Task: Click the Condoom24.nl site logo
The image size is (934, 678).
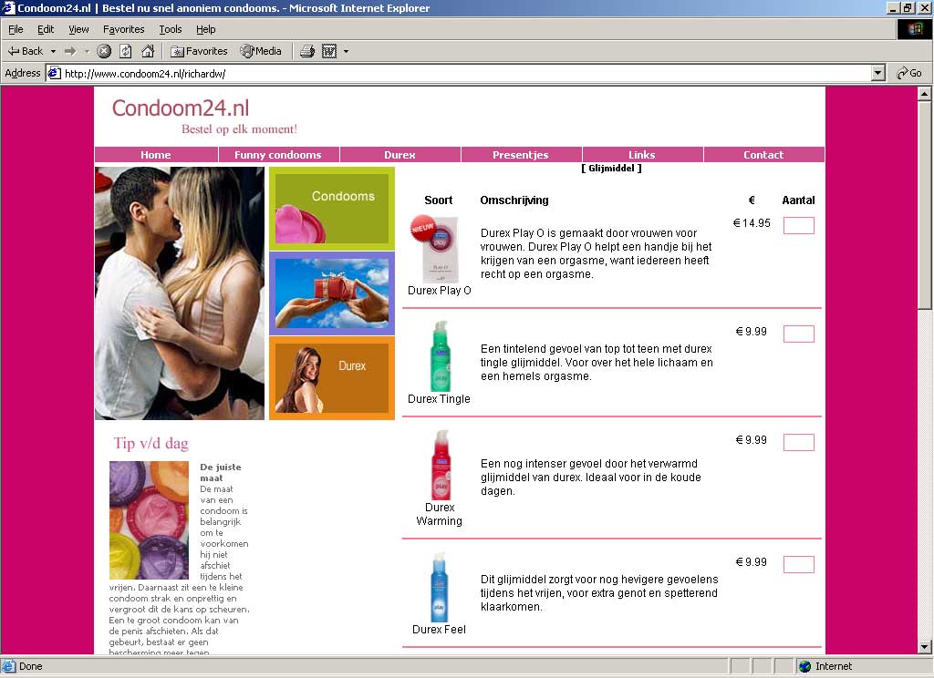Action: pos(181,108)
